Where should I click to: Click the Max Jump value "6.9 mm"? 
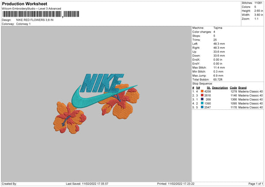[218, 75]
